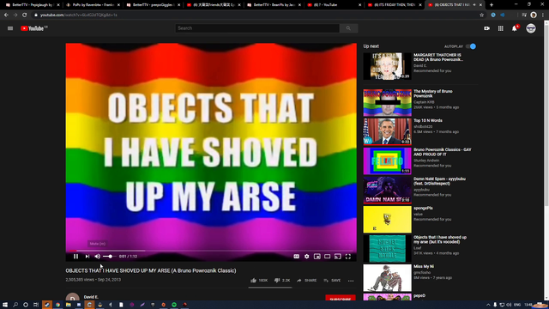Open the Chrome three-dot menu
This screenshot has height=309, width=549.
[x=543, y=15]
